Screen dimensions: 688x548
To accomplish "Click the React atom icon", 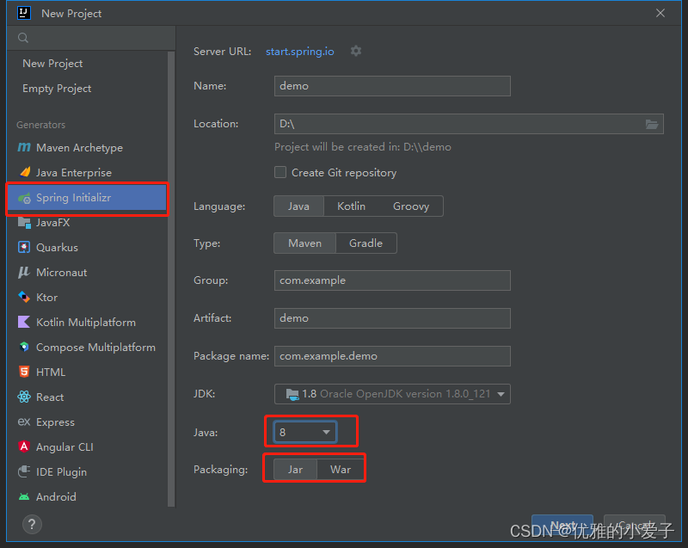I will click(x=24, y=397).
